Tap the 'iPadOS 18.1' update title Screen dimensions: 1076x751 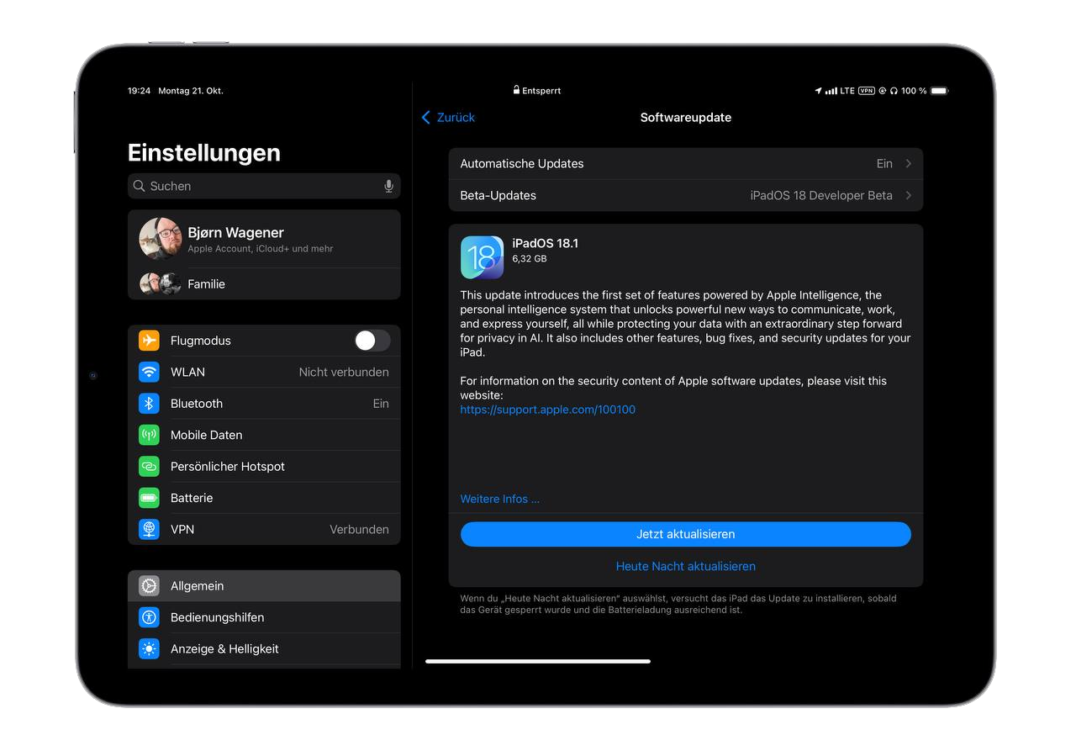pos(546,243)
